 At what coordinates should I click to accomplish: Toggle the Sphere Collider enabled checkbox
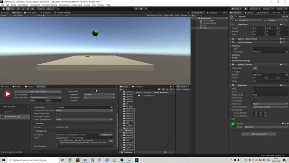click(x=236, y=64)
